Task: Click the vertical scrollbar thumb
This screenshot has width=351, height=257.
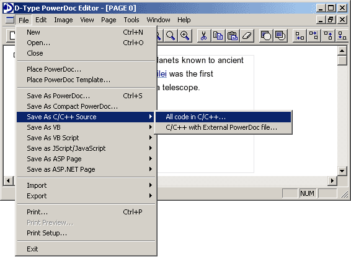Action: click(x=342, y=61)
